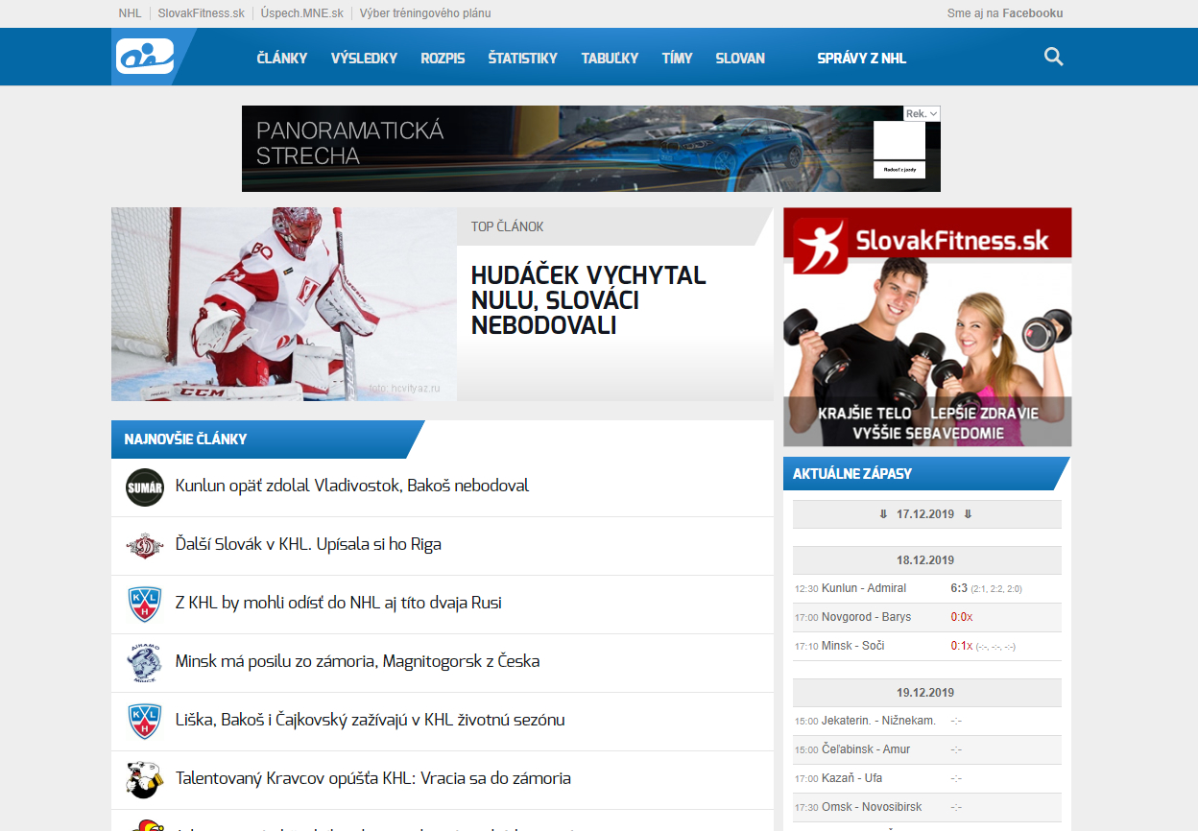Viewport: 1198px width, 831px height.
Task: Click the 18.12.2019 date header
Action: [927, 560]
